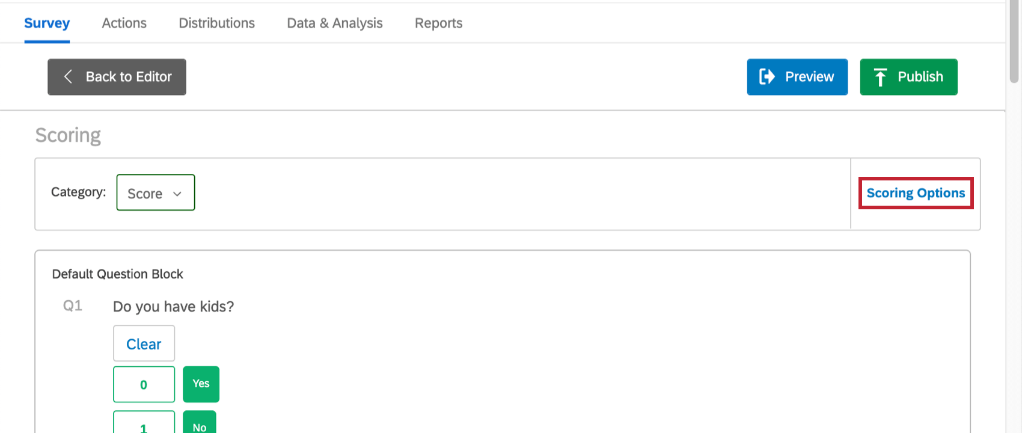Click the Back to Editor button
The image size is (1022, 433).
(117, 76)
